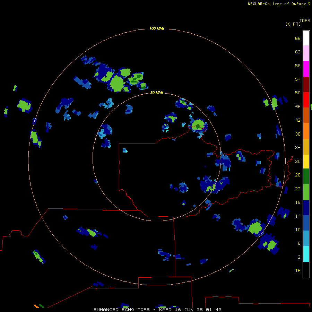
Task: Click the dark orange swatch between 42 and 46
Action: 306,115
